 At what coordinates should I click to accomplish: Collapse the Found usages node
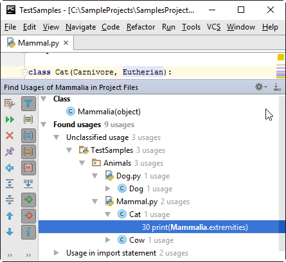44,125
